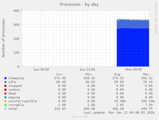Click the 200 y-axis label
The image size is (159, 120).
click(x=16, y=39)
